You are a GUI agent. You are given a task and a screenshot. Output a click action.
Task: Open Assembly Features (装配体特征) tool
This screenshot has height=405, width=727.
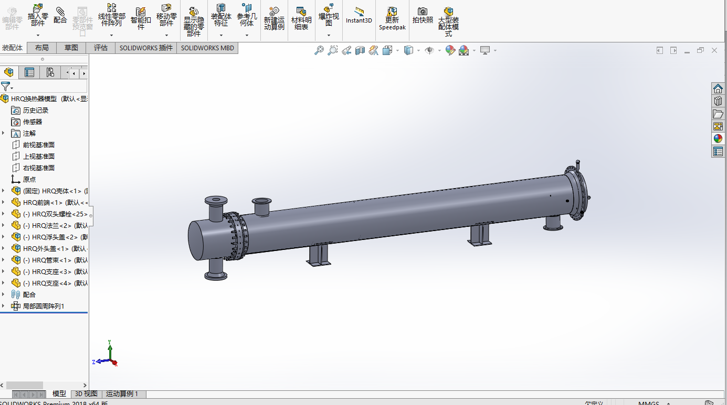click(221, 14)
